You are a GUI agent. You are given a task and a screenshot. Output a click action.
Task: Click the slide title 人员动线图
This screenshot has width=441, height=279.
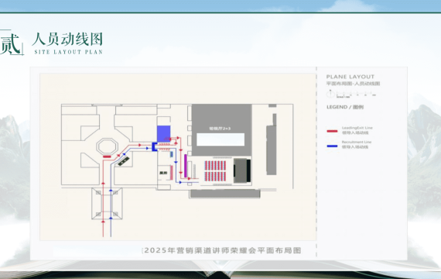point(67,40)
